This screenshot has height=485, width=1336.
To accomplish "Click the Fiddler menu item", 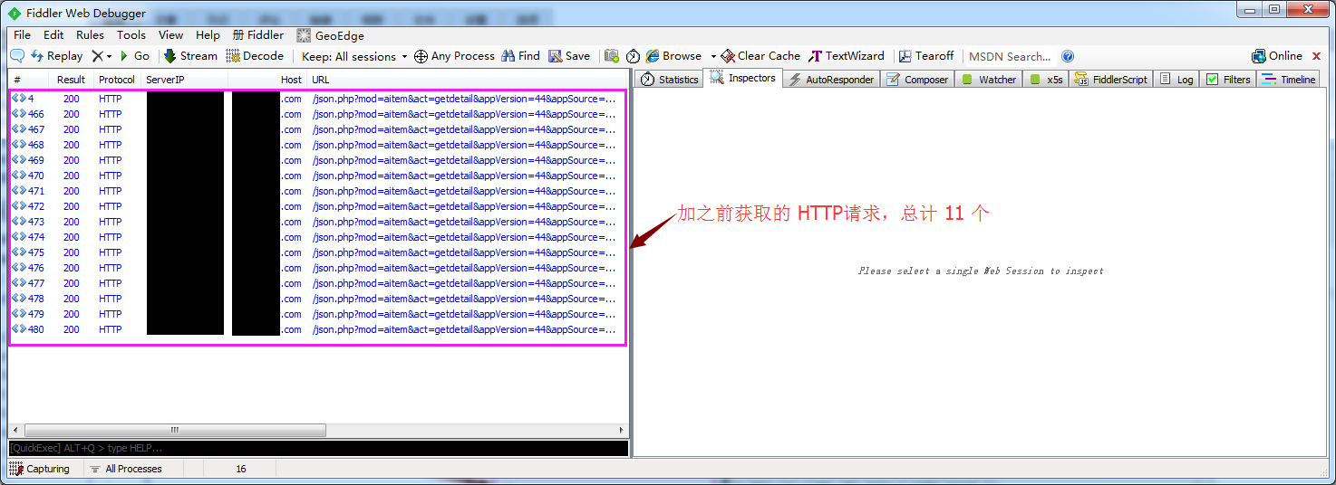I will [x=258, y=35].
